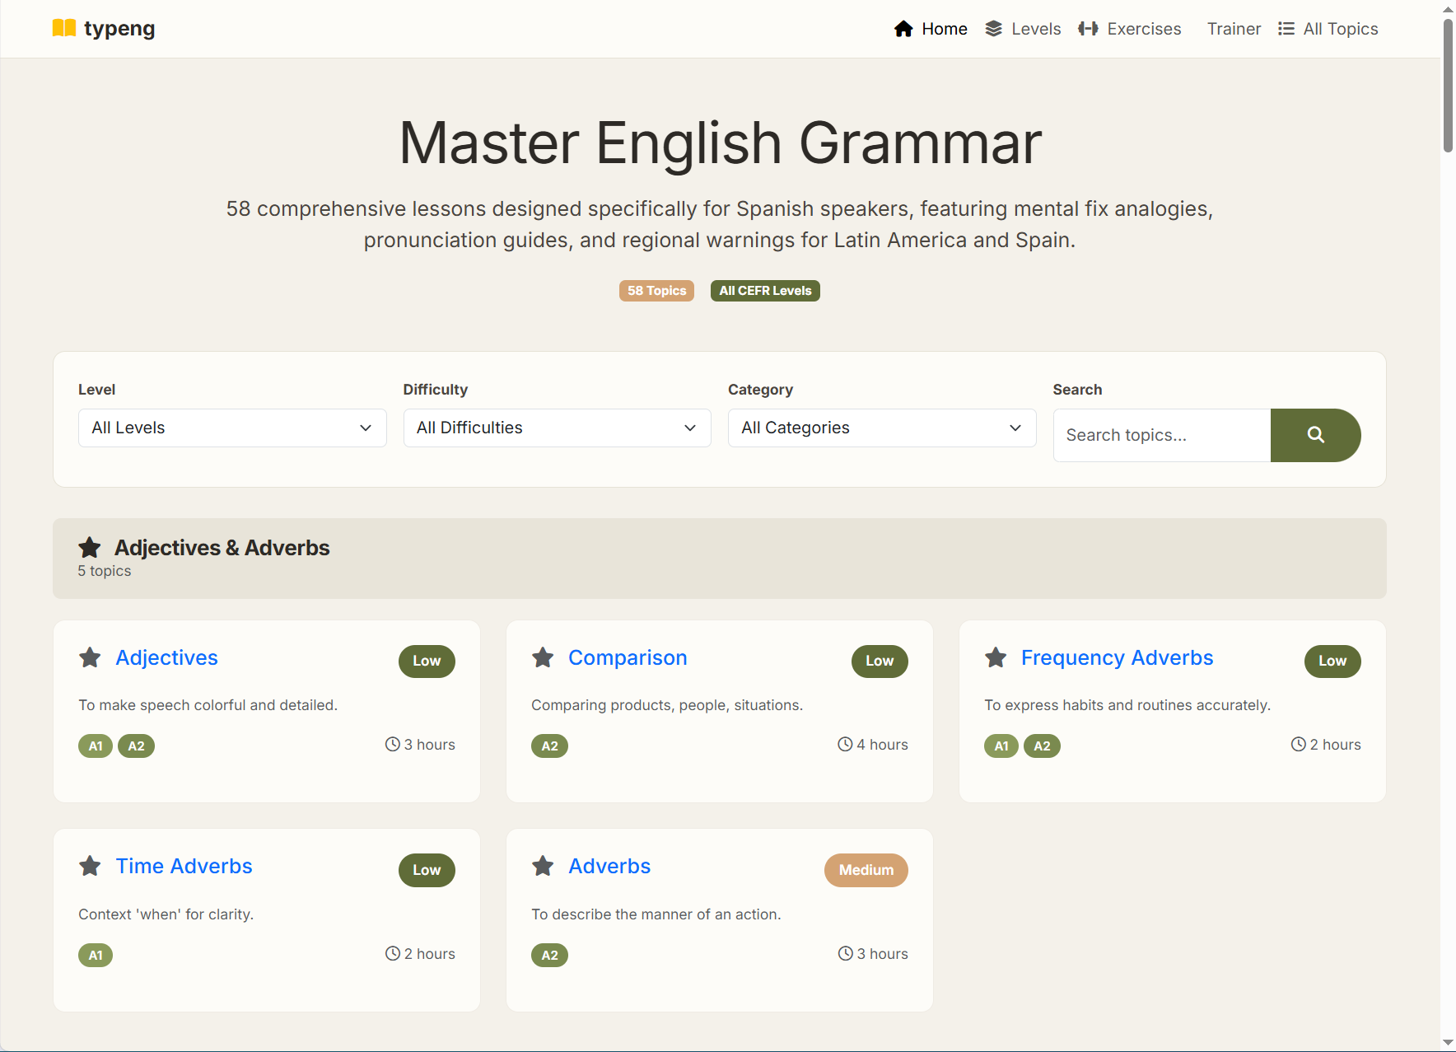The height and width of the screenshot is (1052, 1456).
Task: Open the All Levels dropdown
Action: 232,428
